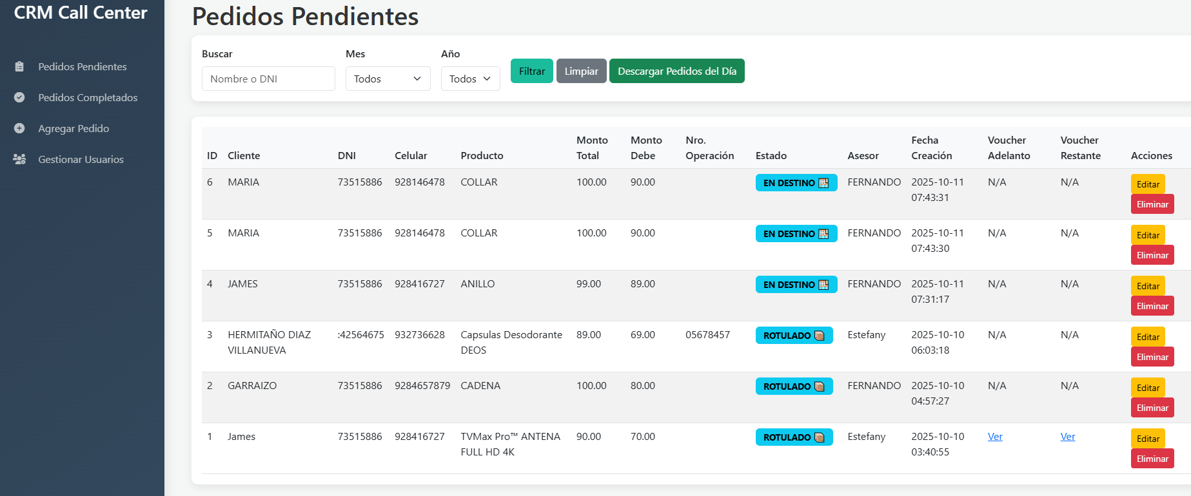
Task: Click EN DESTINO status badge for order 4
Action: coord(796,285)
